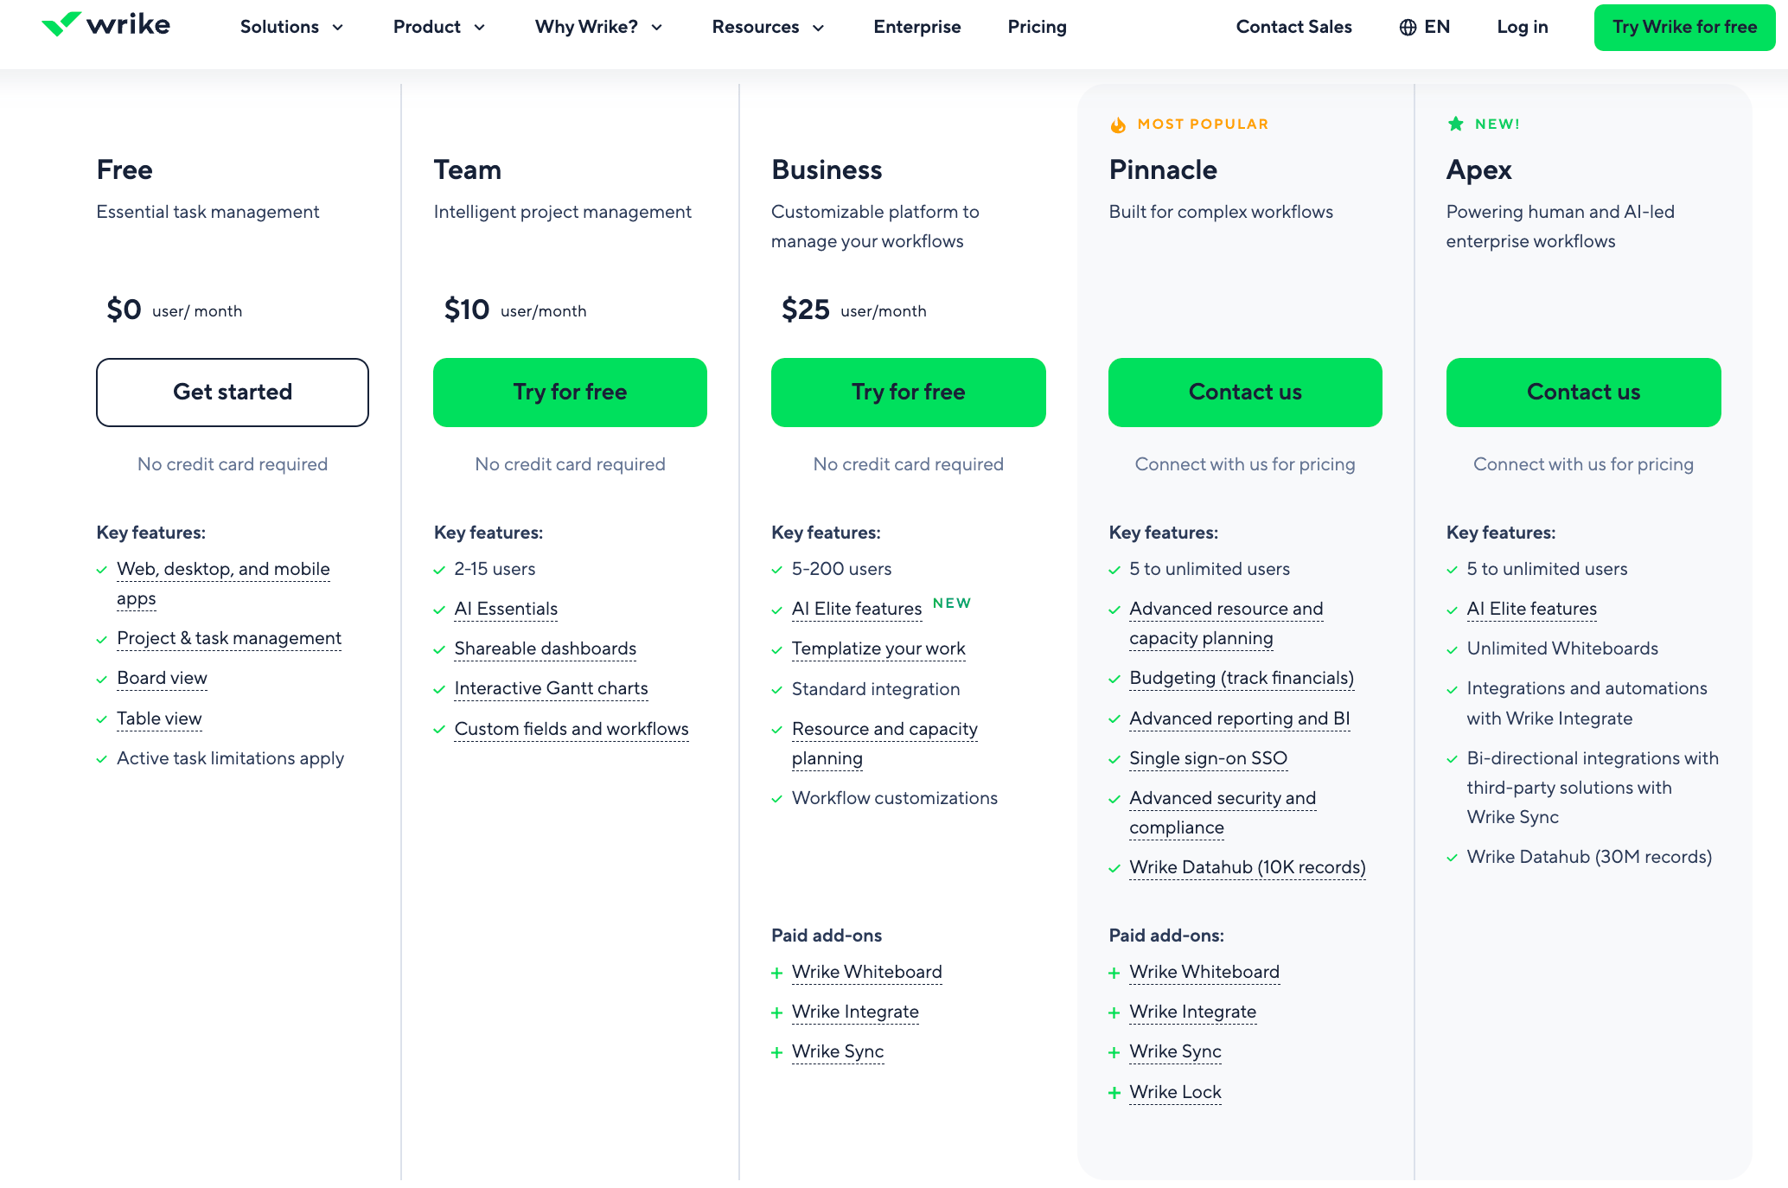Screen dimensions: 1788x1188
Task: Click the Wrike logo in the header
Action: click(x=106, y=25)
